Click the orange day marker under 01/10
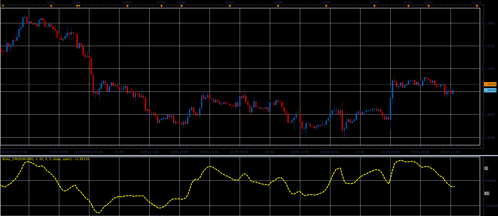 pos(374,7)
